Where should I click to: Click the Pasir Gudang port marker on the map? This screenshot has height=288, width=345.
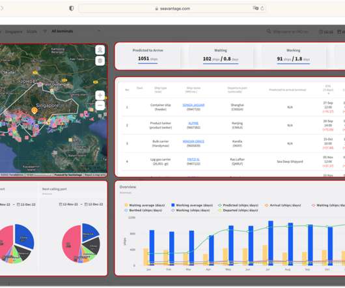coord(40,84)
